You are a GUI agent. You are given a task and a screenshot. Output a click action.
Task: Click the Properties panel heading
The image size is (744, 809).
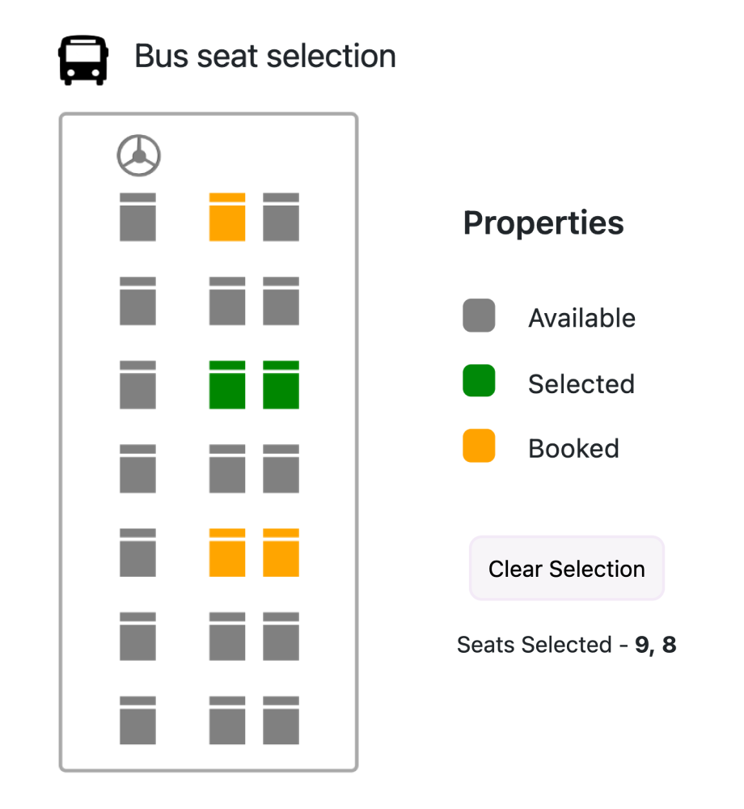click(543, 223)
